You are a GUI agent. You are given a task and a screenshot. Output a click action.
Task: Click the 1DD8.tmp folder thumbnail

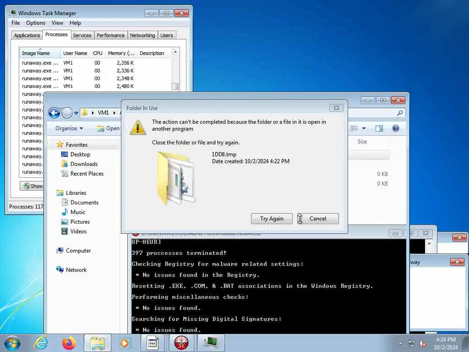tap(176, 179)
